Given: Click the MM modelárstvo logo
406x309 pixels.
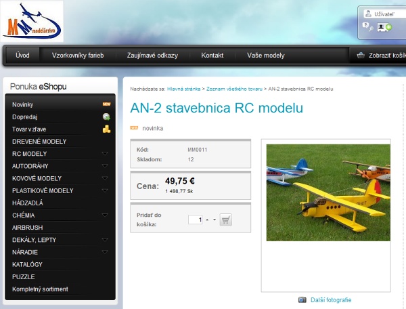Looking at the screenshot, I should [32, 22].
